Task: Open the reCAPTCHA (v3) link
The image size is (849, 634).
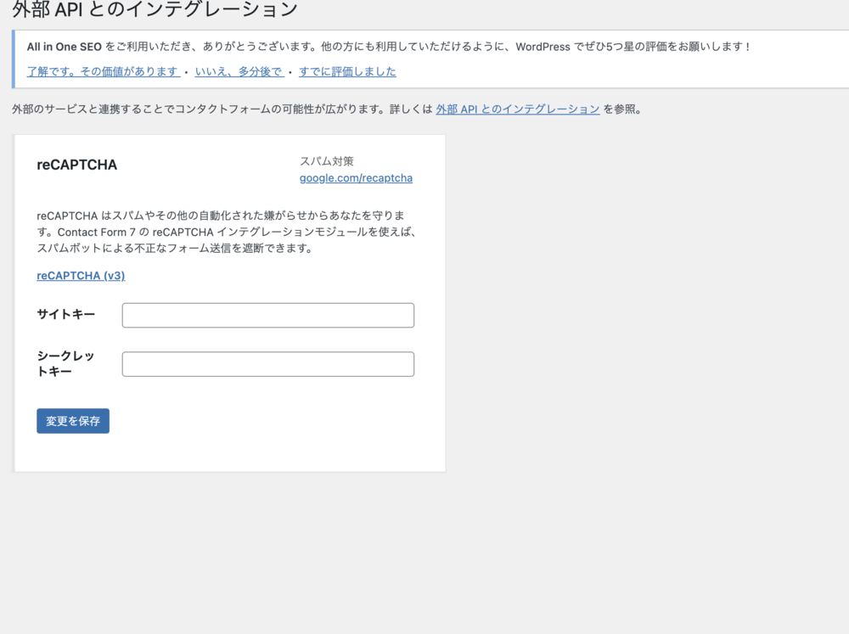Action: tap(81, 276)
